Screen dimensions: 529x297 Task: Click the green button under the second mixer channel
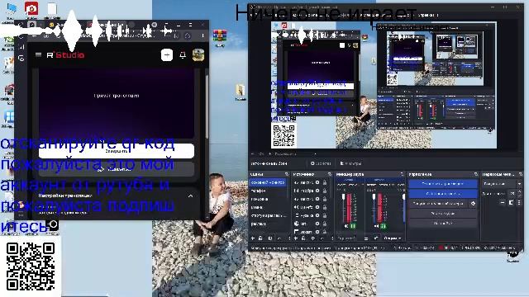(384, 226)
